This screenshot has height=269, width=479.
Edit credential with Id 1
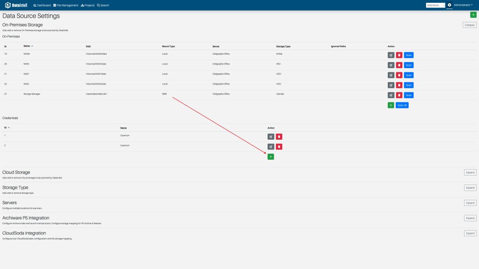[271, 137]
